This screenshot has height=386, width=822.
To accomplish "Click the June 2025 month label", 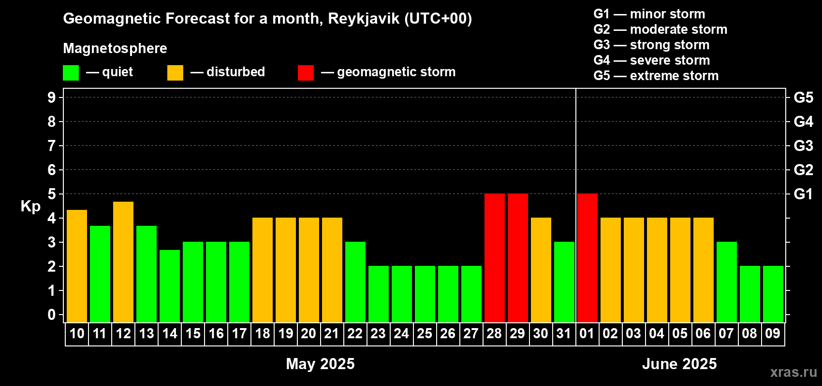I will tap(679, 364).
